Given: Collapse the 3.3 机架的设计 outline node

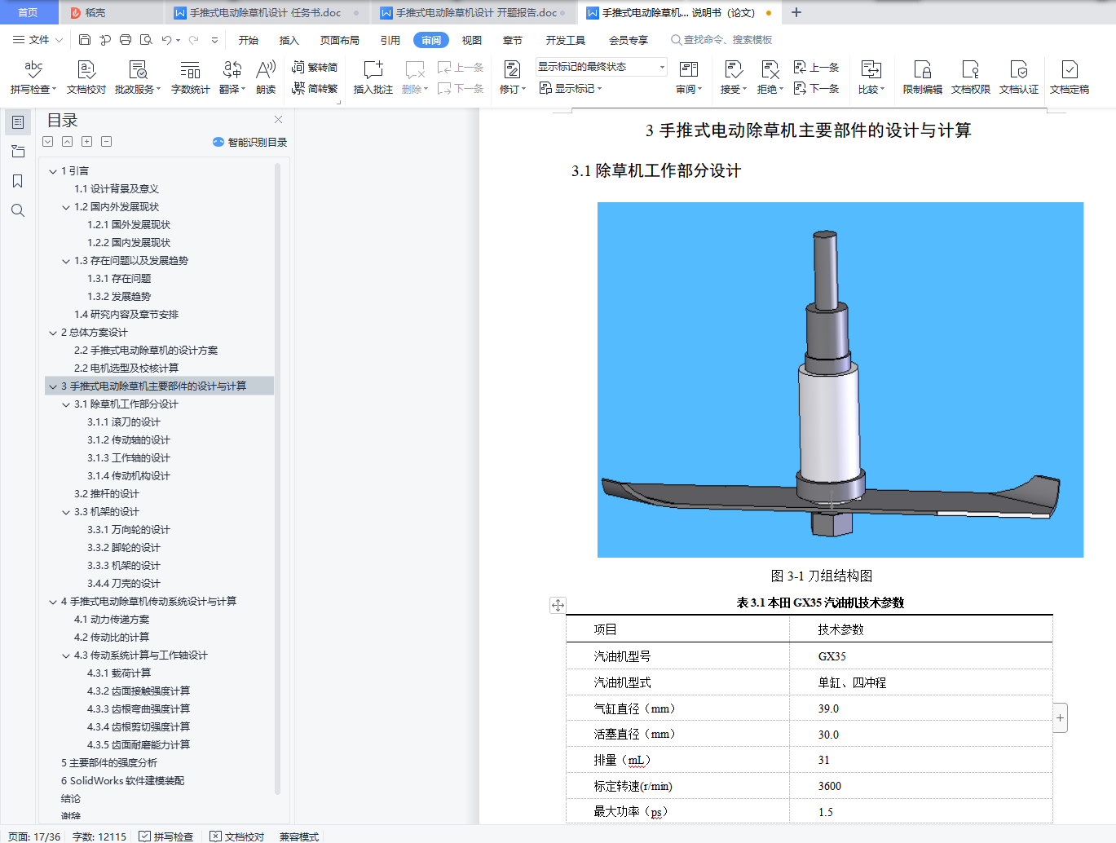Looking at the screenshot, I should pos(66,512).
